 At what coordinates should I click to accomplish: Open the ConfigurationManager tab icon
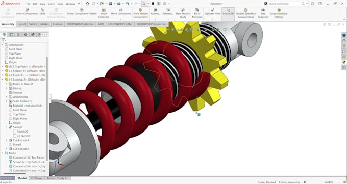point(18,35)
